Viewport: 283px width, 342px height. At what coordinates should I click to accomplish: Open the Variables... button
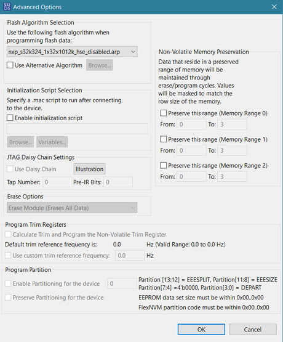pos(52,142)
